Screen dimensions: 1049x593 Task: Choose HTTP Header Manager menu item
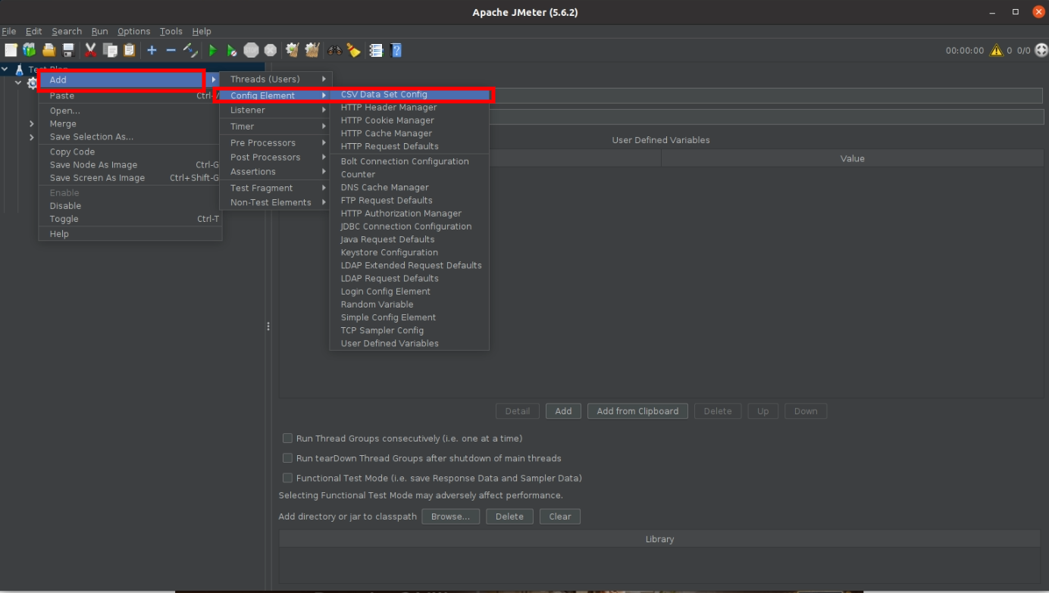[x=409, y=108]
